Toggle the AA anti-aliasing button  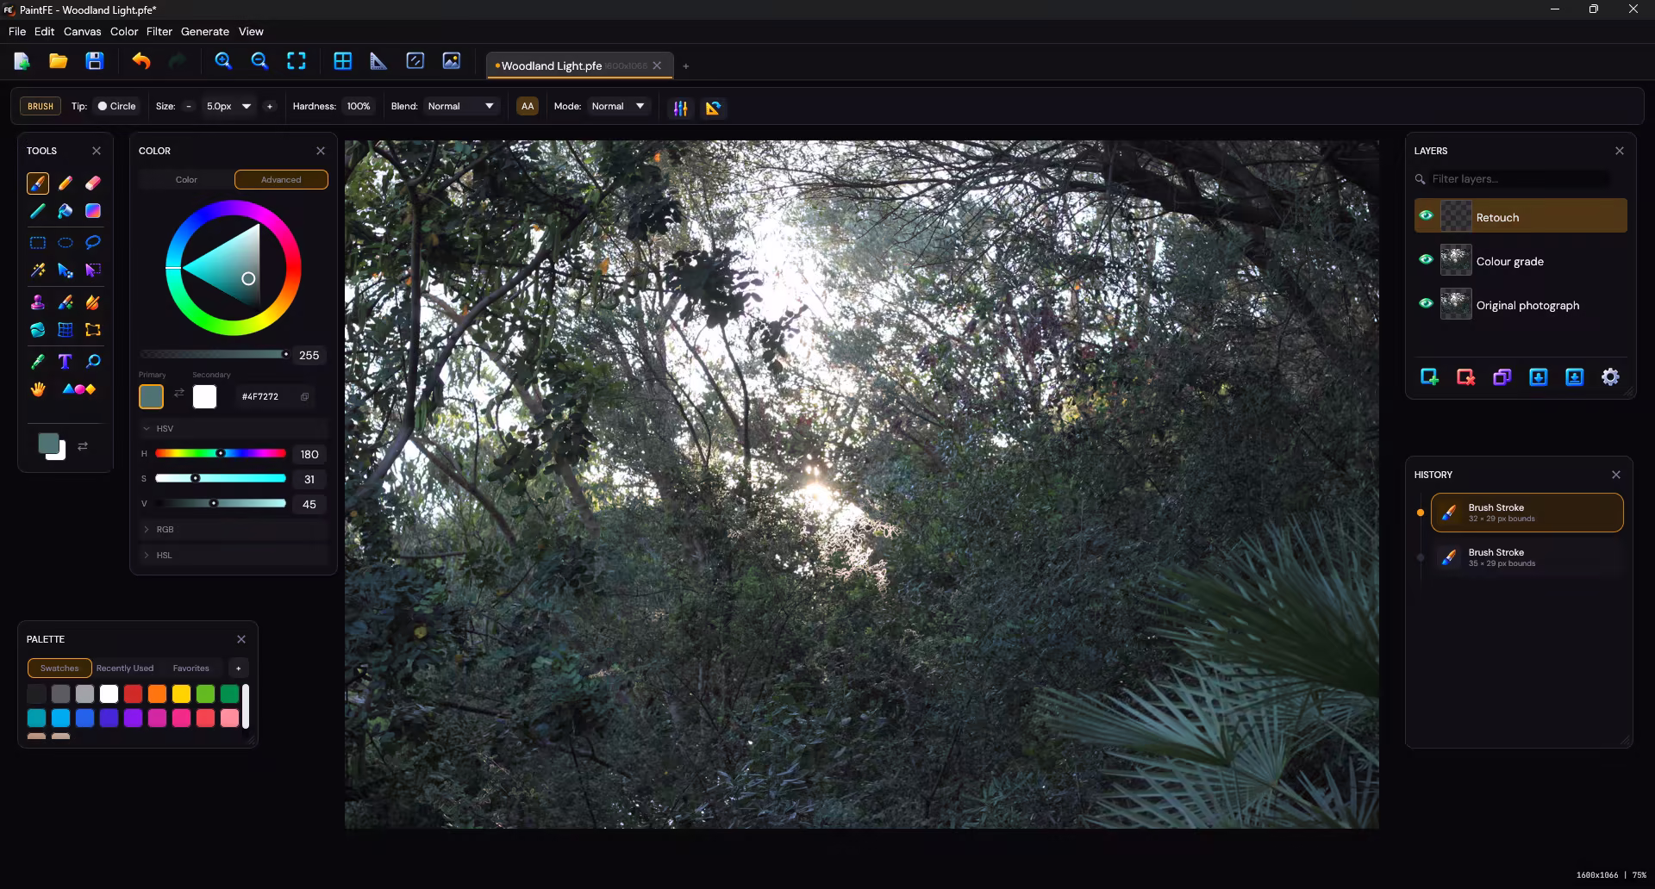528,107
